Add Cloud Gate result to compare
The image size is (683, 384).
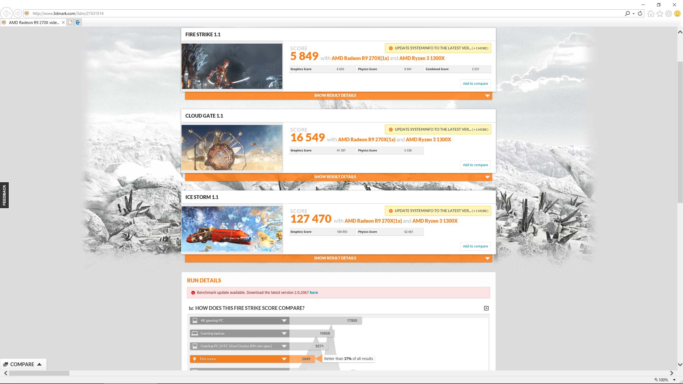pyautogui.click(x=475, y=165)
